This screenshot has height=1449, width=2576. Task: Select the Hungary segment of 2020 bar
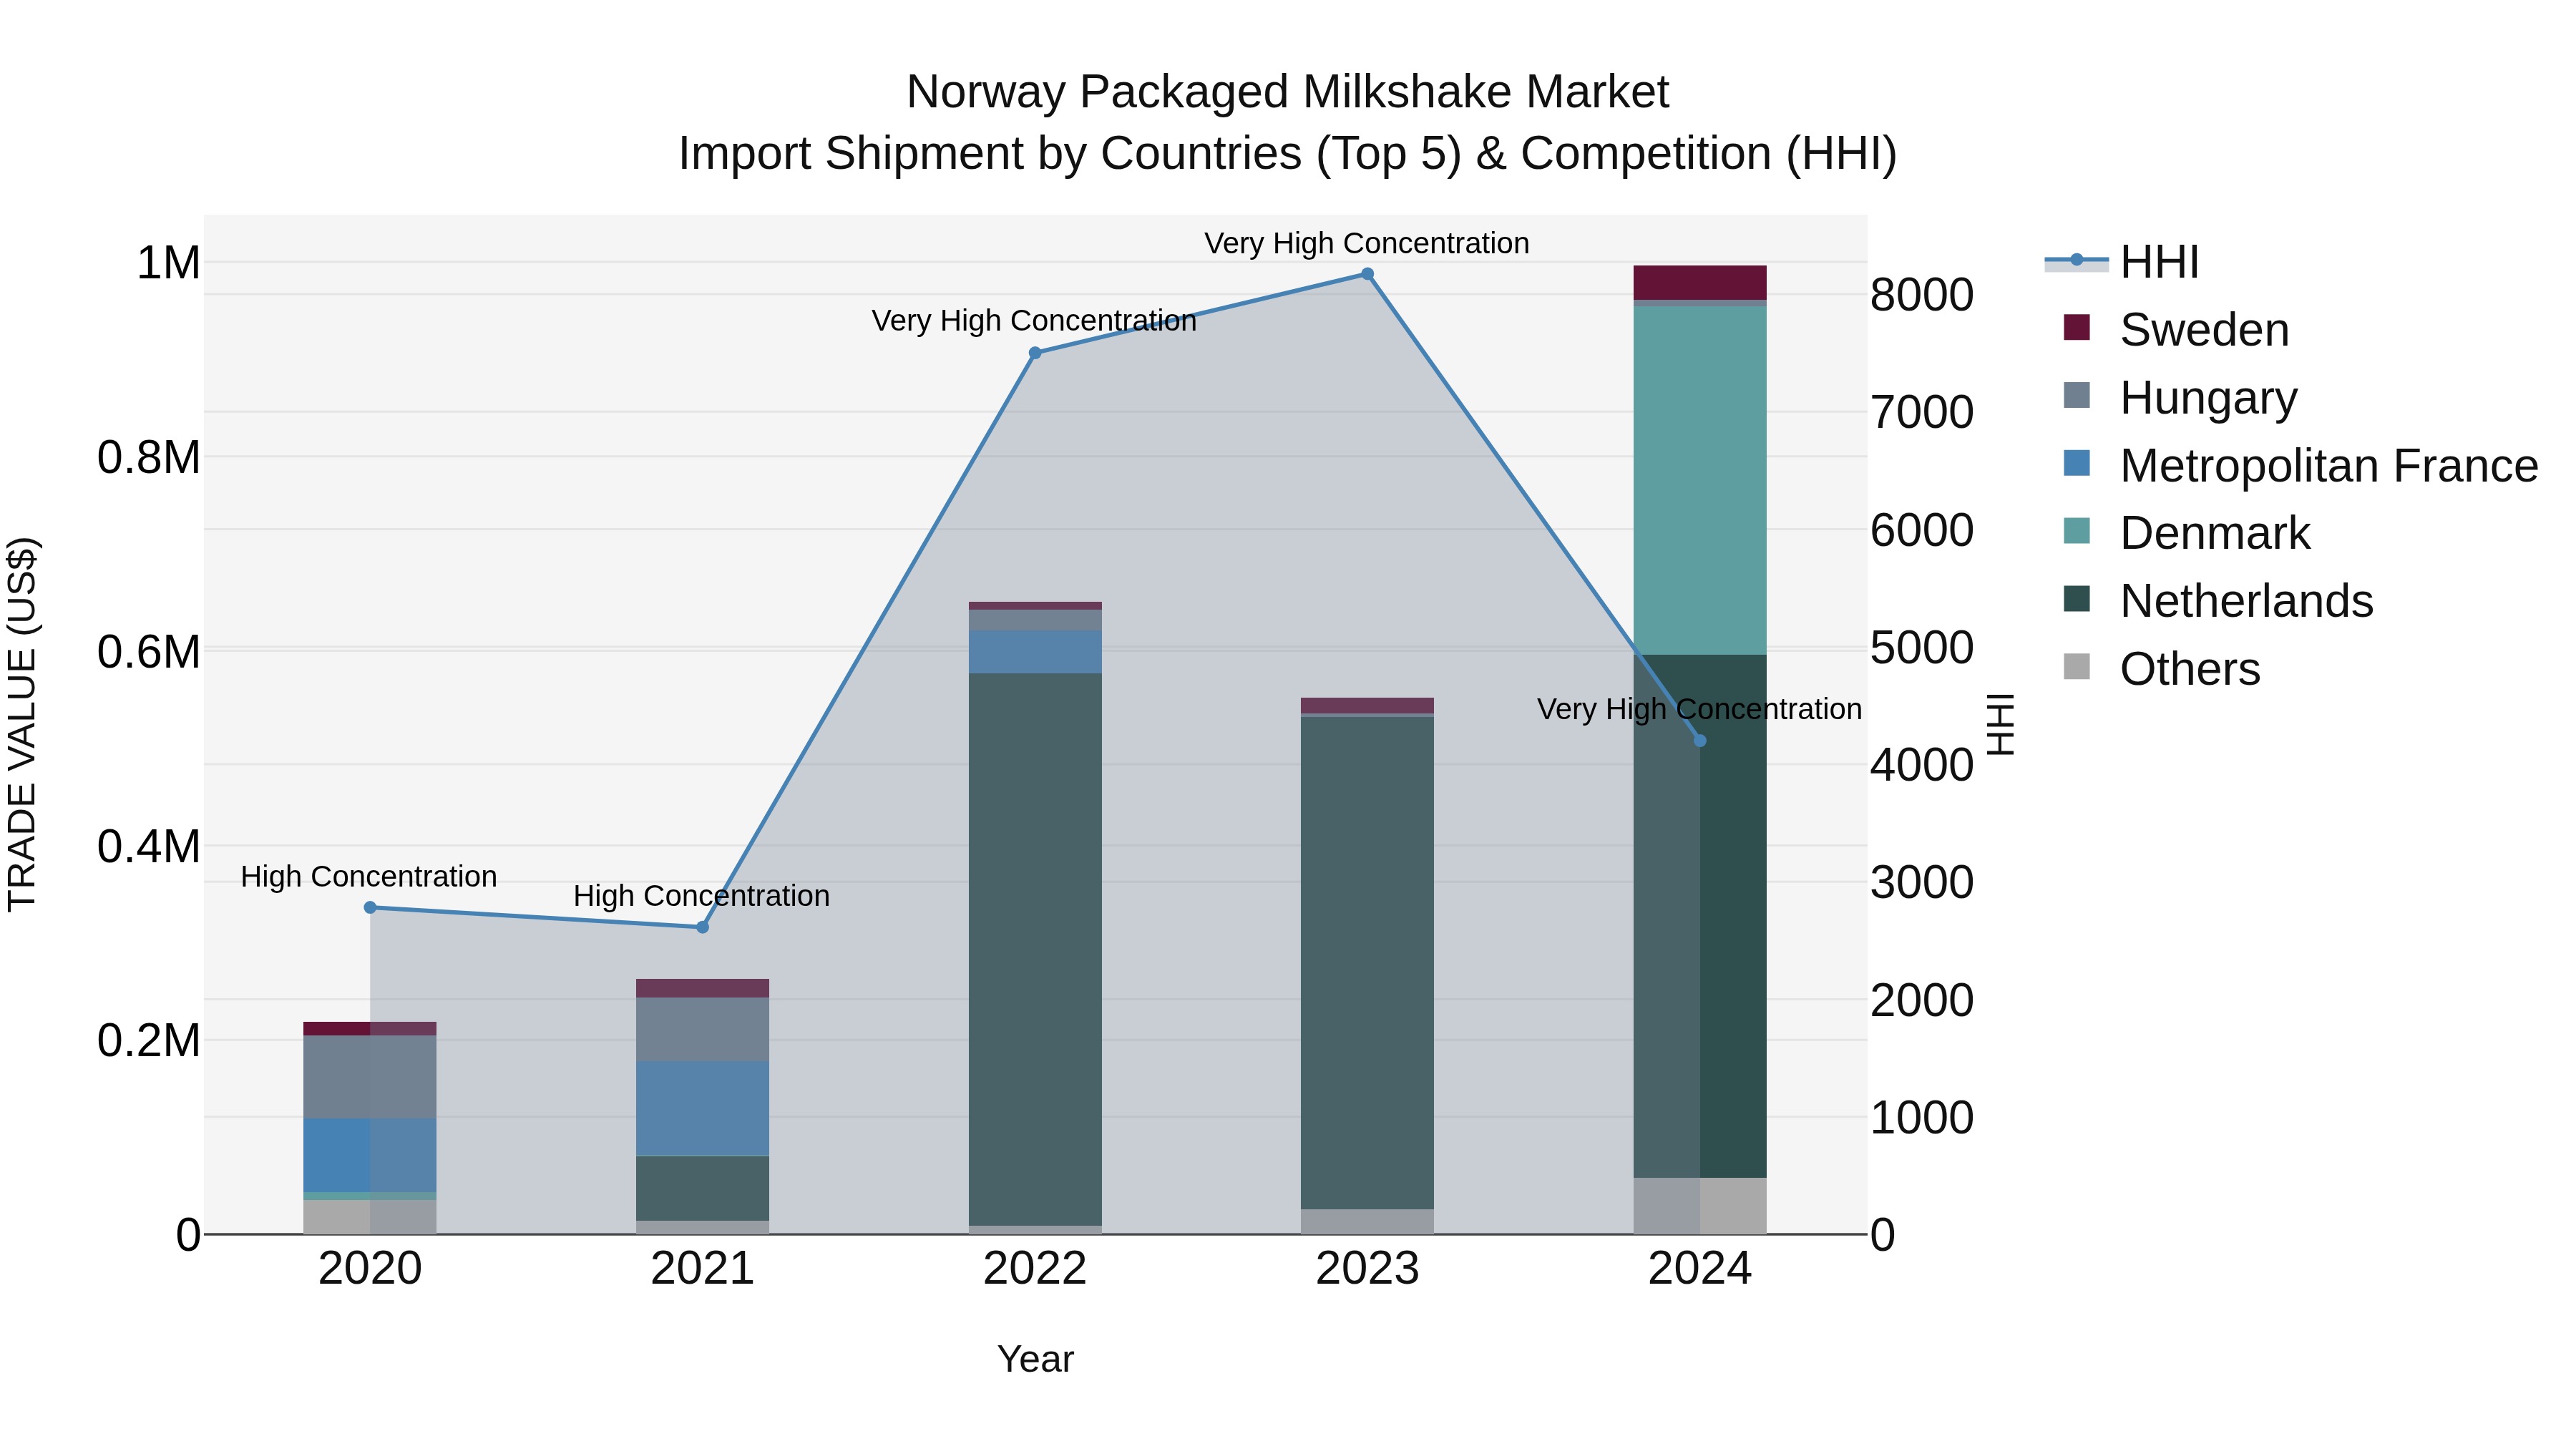[x=370, y=1077]
